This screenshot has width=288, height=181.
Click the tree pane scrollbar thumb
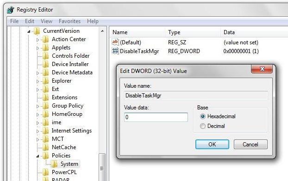tap(102, 167)
